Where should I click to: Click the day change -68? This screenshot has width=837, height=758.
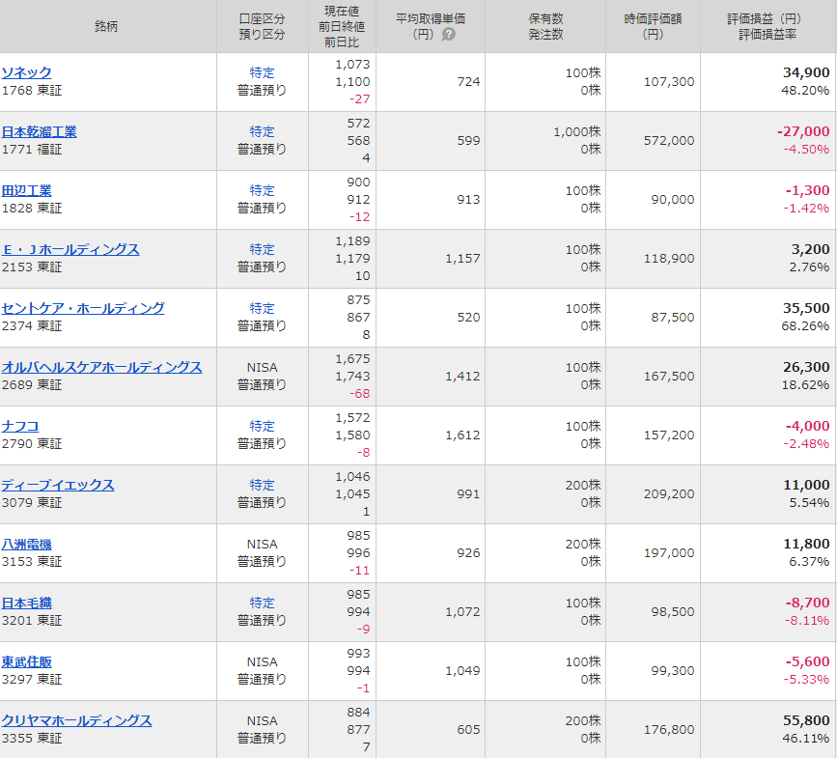pos(360,394)
